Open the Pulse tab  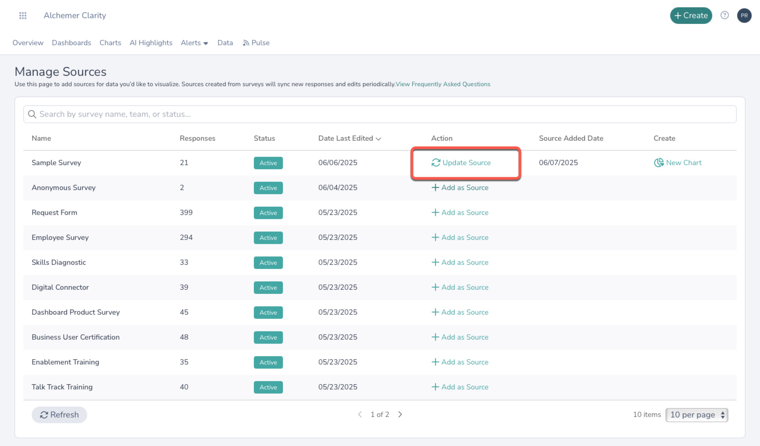[x=256, y=43]
